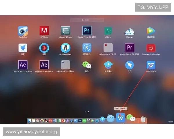The image size is (174, 139).
Task: Open Finder from the Dock
Action: coord(29,120)
